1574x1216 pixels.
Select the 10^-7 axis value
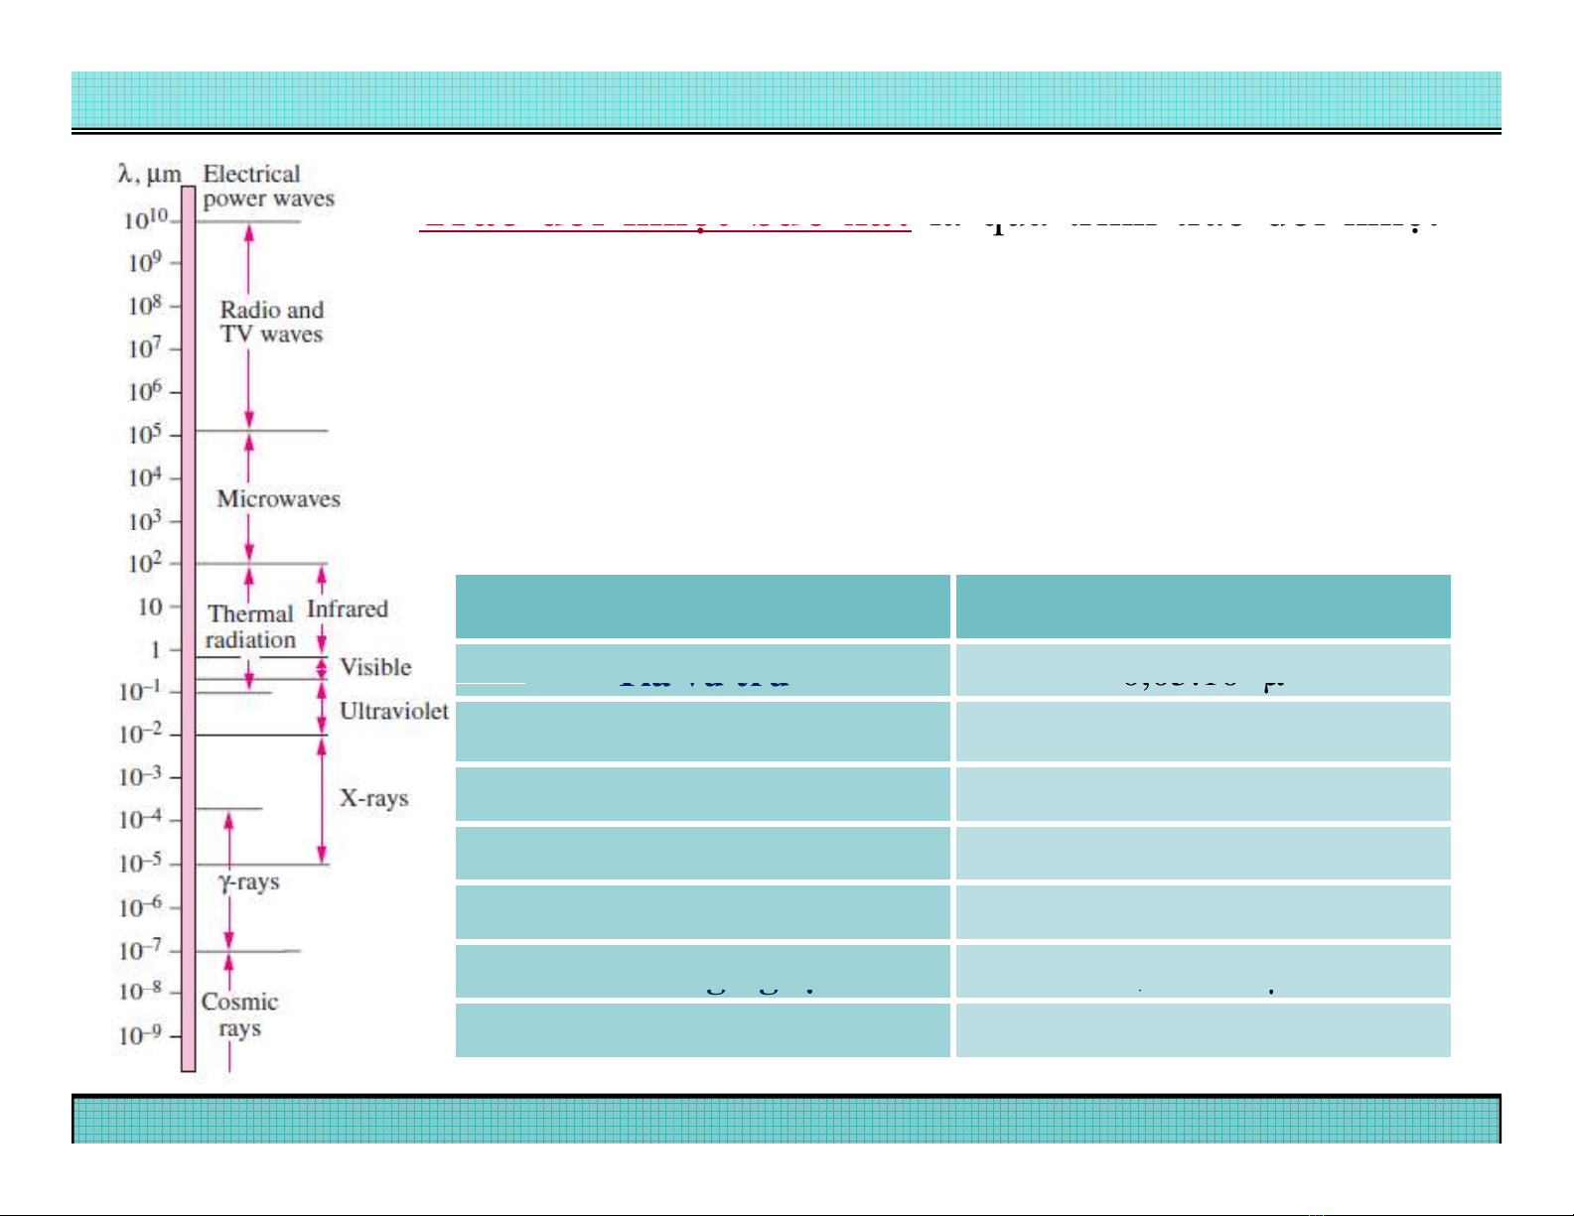pos(140,951)
